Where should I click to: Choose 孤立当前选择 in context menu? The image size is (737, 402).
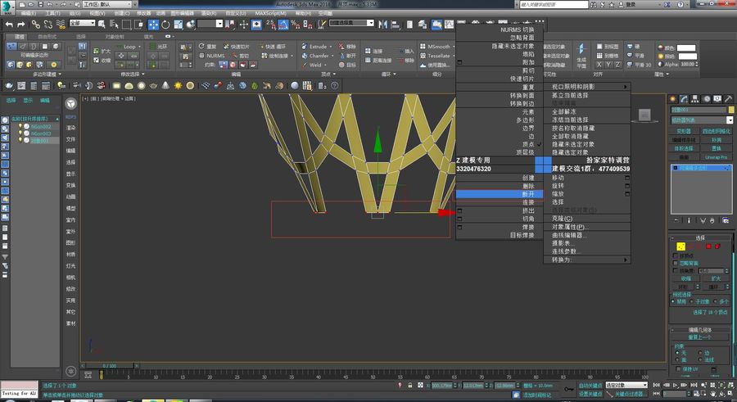(x=587, y=95)
